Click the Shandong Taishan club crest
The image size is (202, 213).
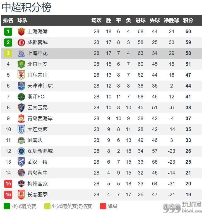(21, 75)
